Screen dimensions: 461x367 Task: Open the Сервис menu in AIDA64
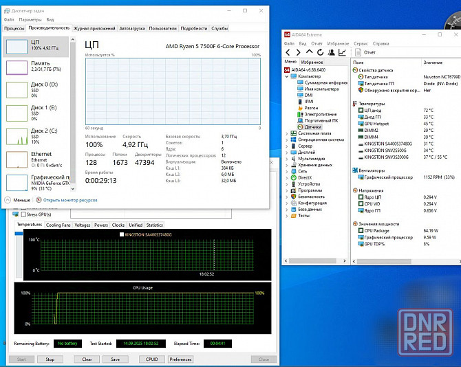coord(360,43)
